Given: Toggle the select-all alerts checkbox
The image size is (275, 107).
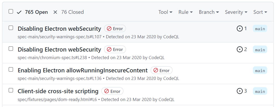Looking at the screenshot, I should click(x=11, y=11).
